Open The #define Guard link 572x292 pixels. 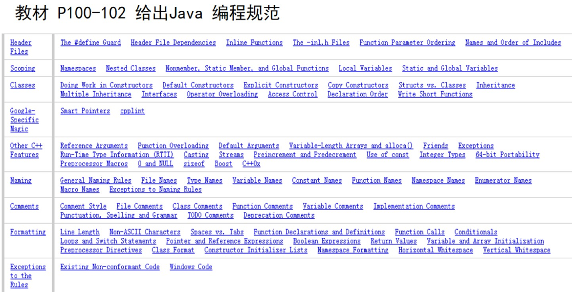[x=90, y=42]
